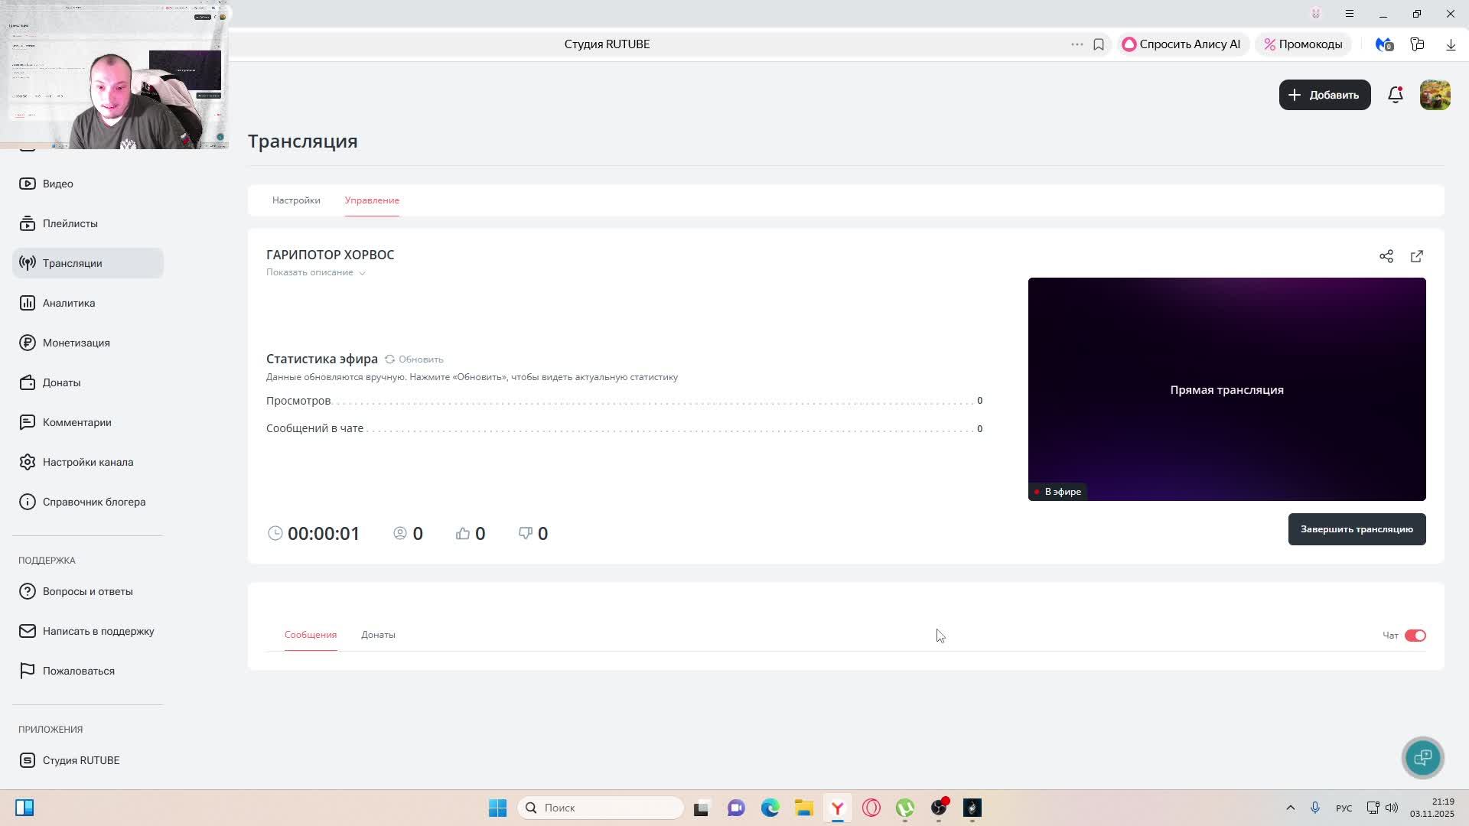
Task: Open stream in new window icon
Action: point(1416,256)
